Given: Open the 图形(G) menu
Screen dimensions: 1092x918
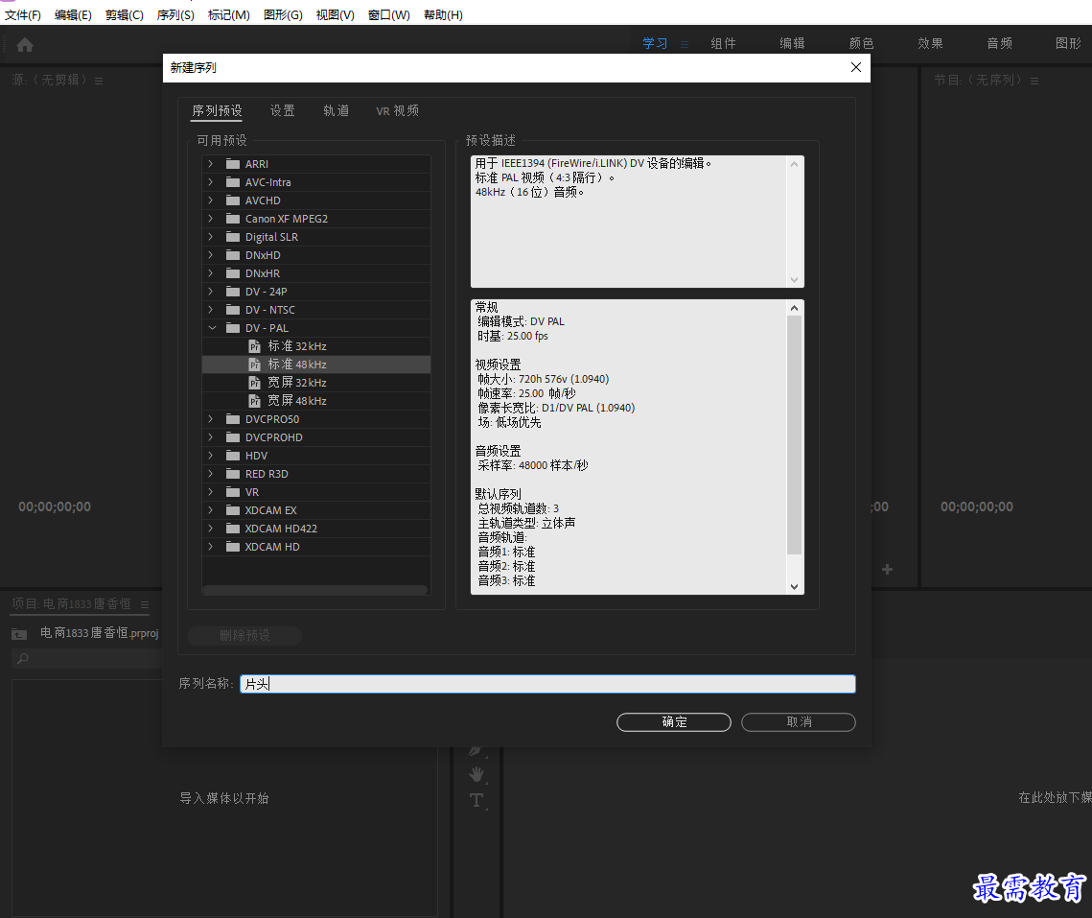Looking at the screenshot, I should 283,14.
